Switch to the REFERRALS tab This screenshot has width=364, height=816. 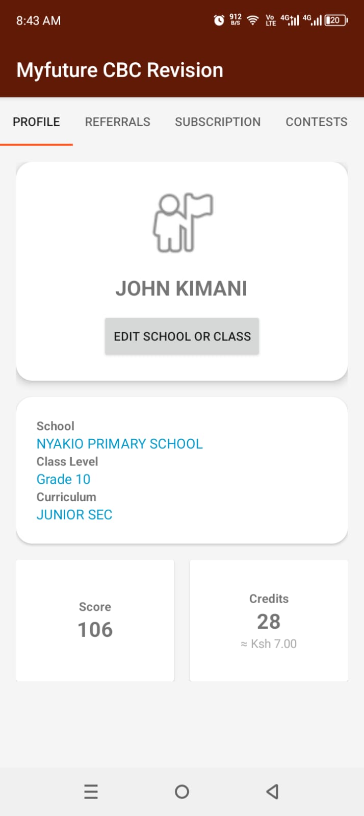coord(118,122)
